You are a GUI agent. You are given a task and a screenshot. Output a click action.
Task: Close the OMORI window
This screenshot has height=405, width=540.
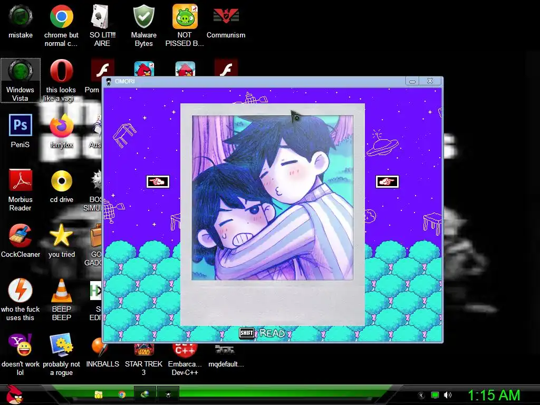[x=430, y=81]
